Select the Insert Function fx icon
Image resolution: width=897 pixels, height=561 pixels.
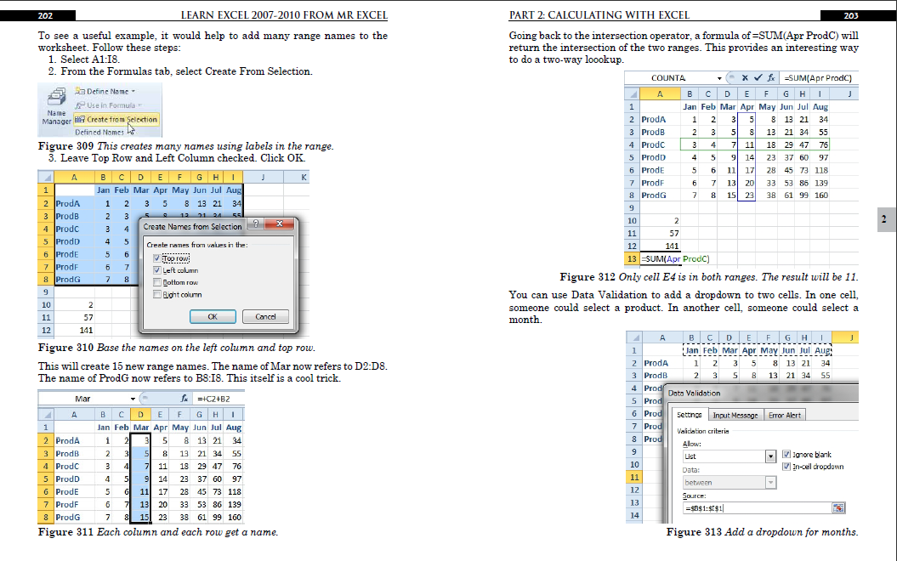pos(771,77)
